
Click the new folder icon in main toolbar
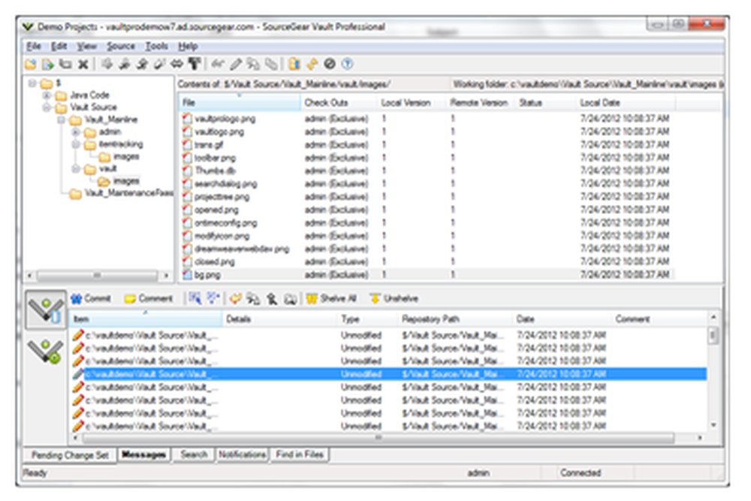31,64
